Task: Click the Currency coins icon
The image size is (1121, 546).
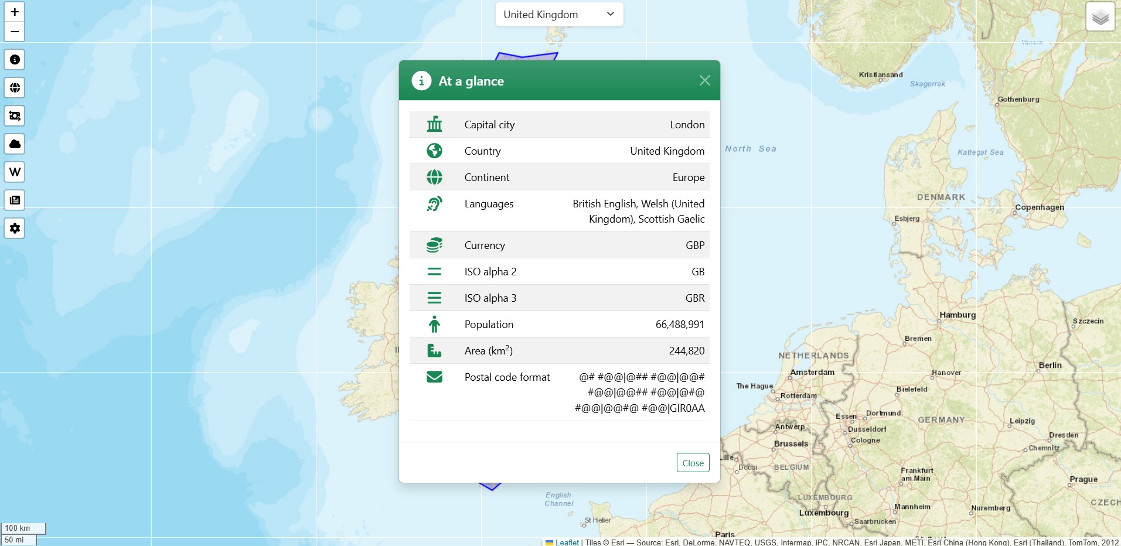Action: 434,245
